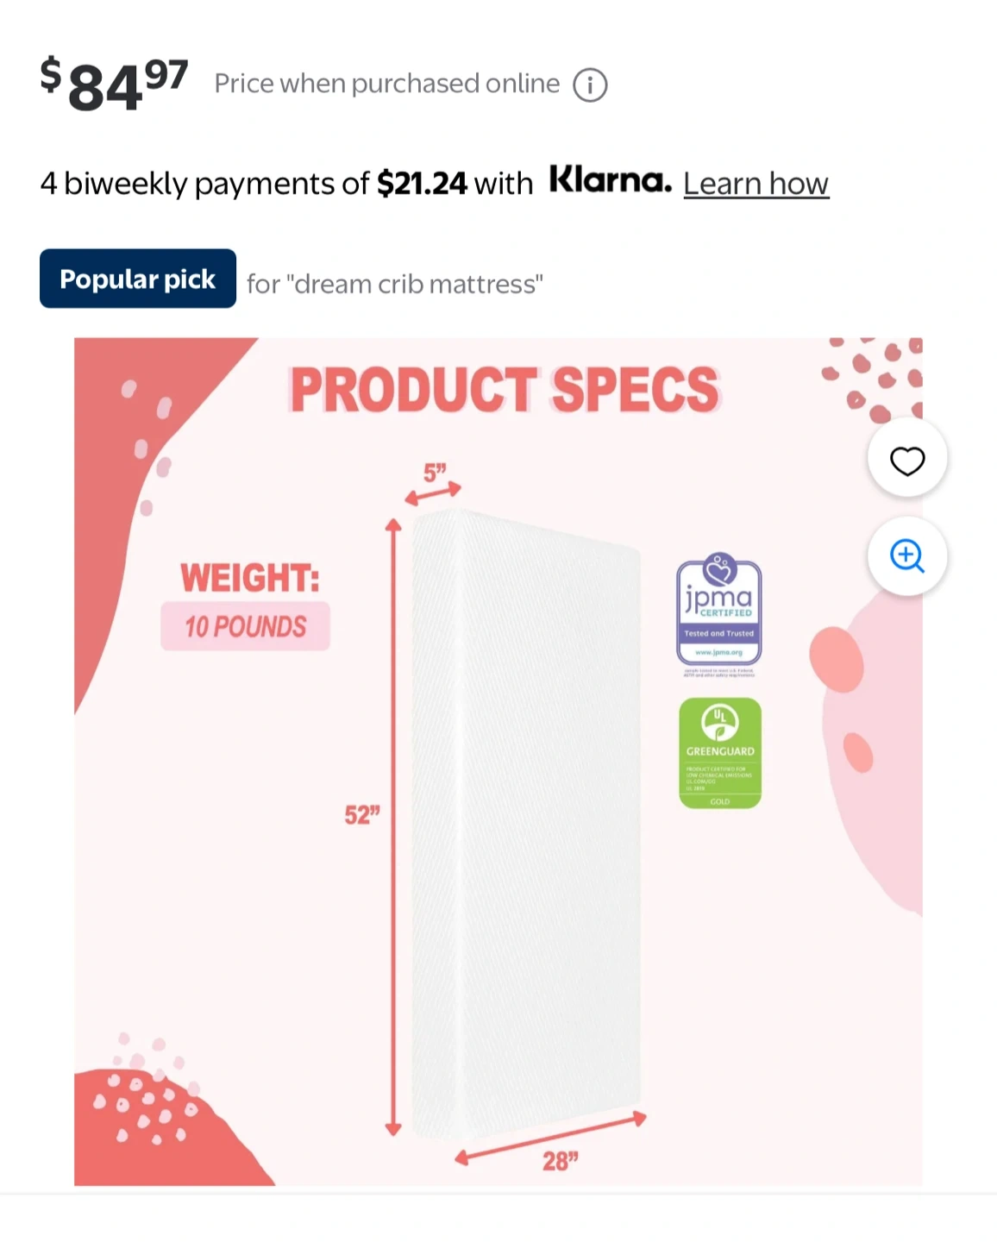
Task: Click the Popular pick badge
Action: pyautogui.click(x=138, y=279)
